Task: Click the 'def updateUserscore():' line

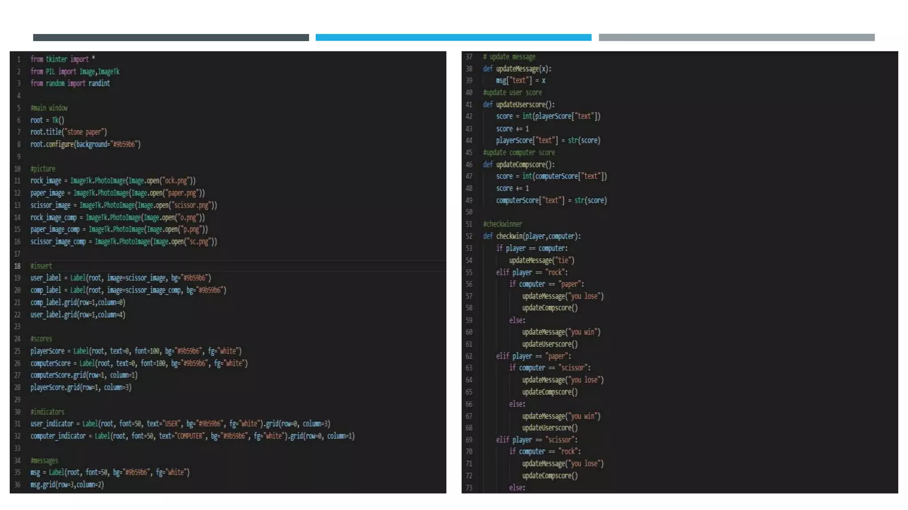Action: click(x=519, y=104)
